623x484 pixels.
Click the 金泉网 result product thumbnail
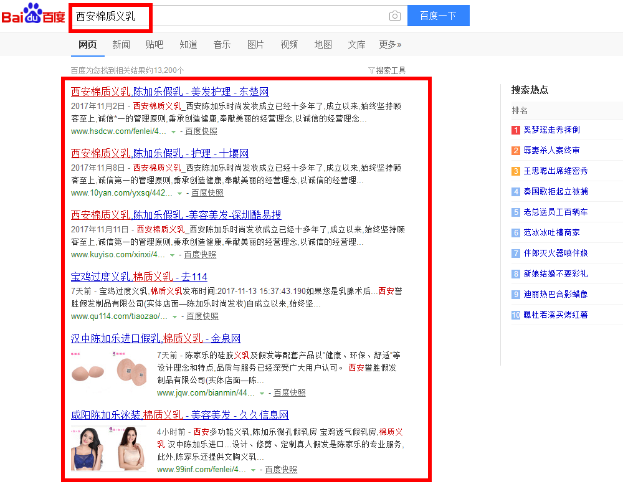pyautogui.click(x=108, y=371)
